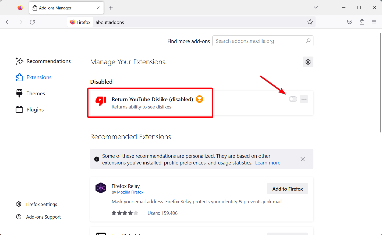Navigate back one page
382x235 pixels.
coord(8,22)
